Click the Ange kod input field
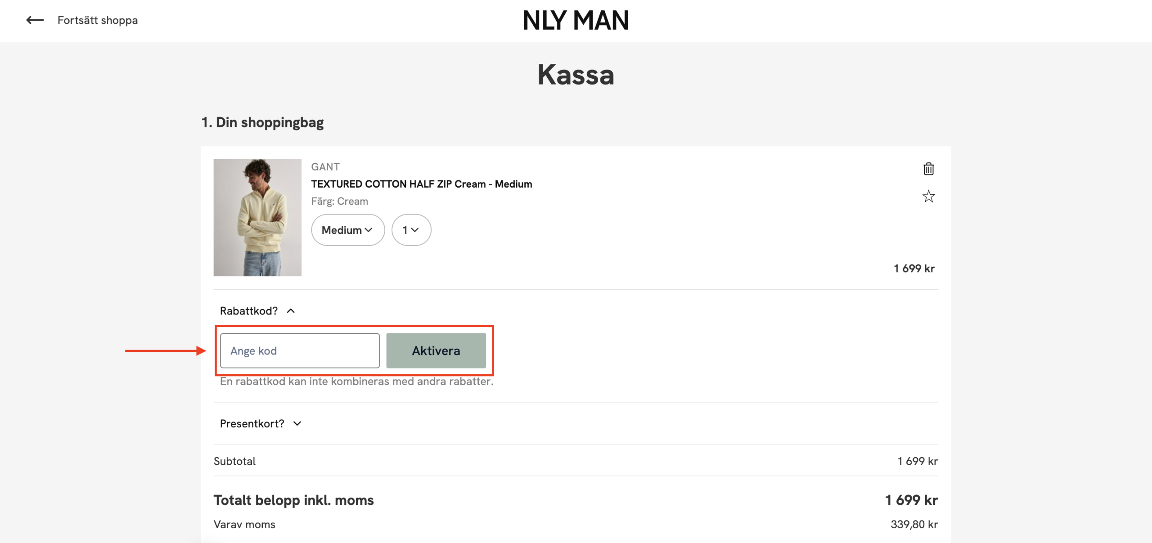This screenshot has height=543, width=1152. pyautogui.click(x=300, y=350)
